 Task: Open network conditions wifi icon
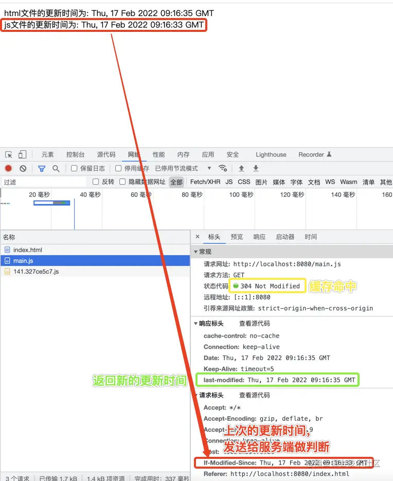(x=223, y=168)
